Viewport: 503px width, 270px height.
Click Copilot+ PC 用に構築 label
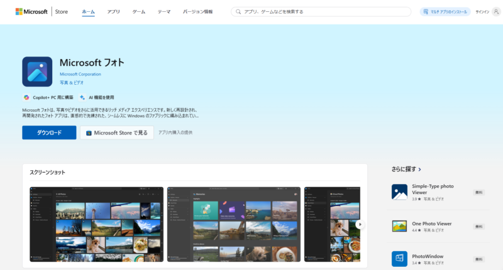click(53, 97)
